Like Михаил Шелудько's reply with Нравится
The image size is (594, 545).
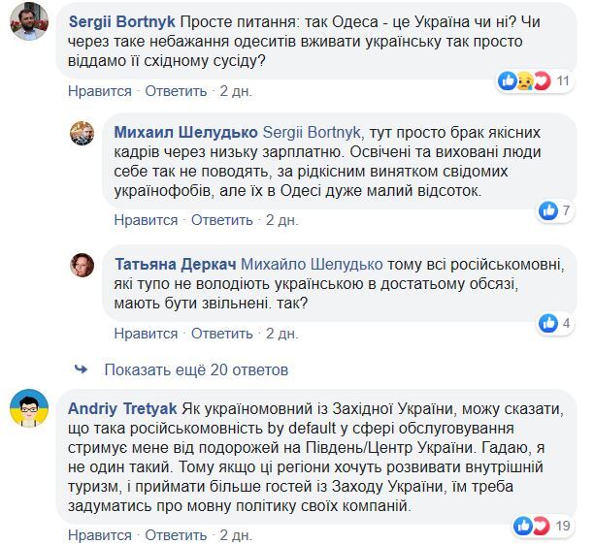click(146, 220)
